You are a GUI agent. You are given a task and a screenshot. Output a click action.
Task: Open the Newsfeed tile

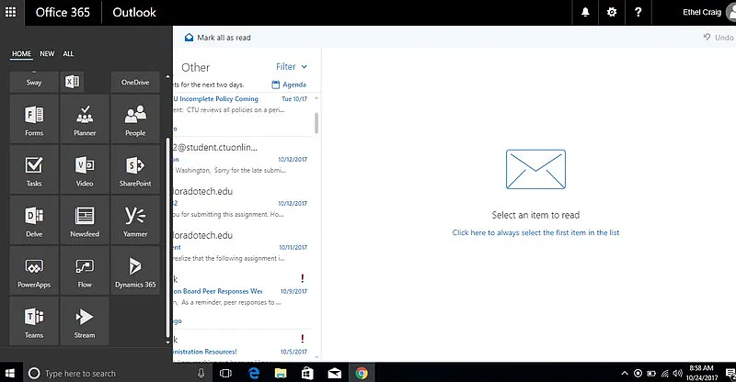85,220
